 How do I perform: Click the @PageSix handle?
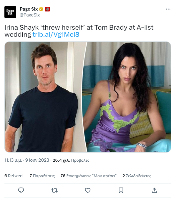pos(30,15)
